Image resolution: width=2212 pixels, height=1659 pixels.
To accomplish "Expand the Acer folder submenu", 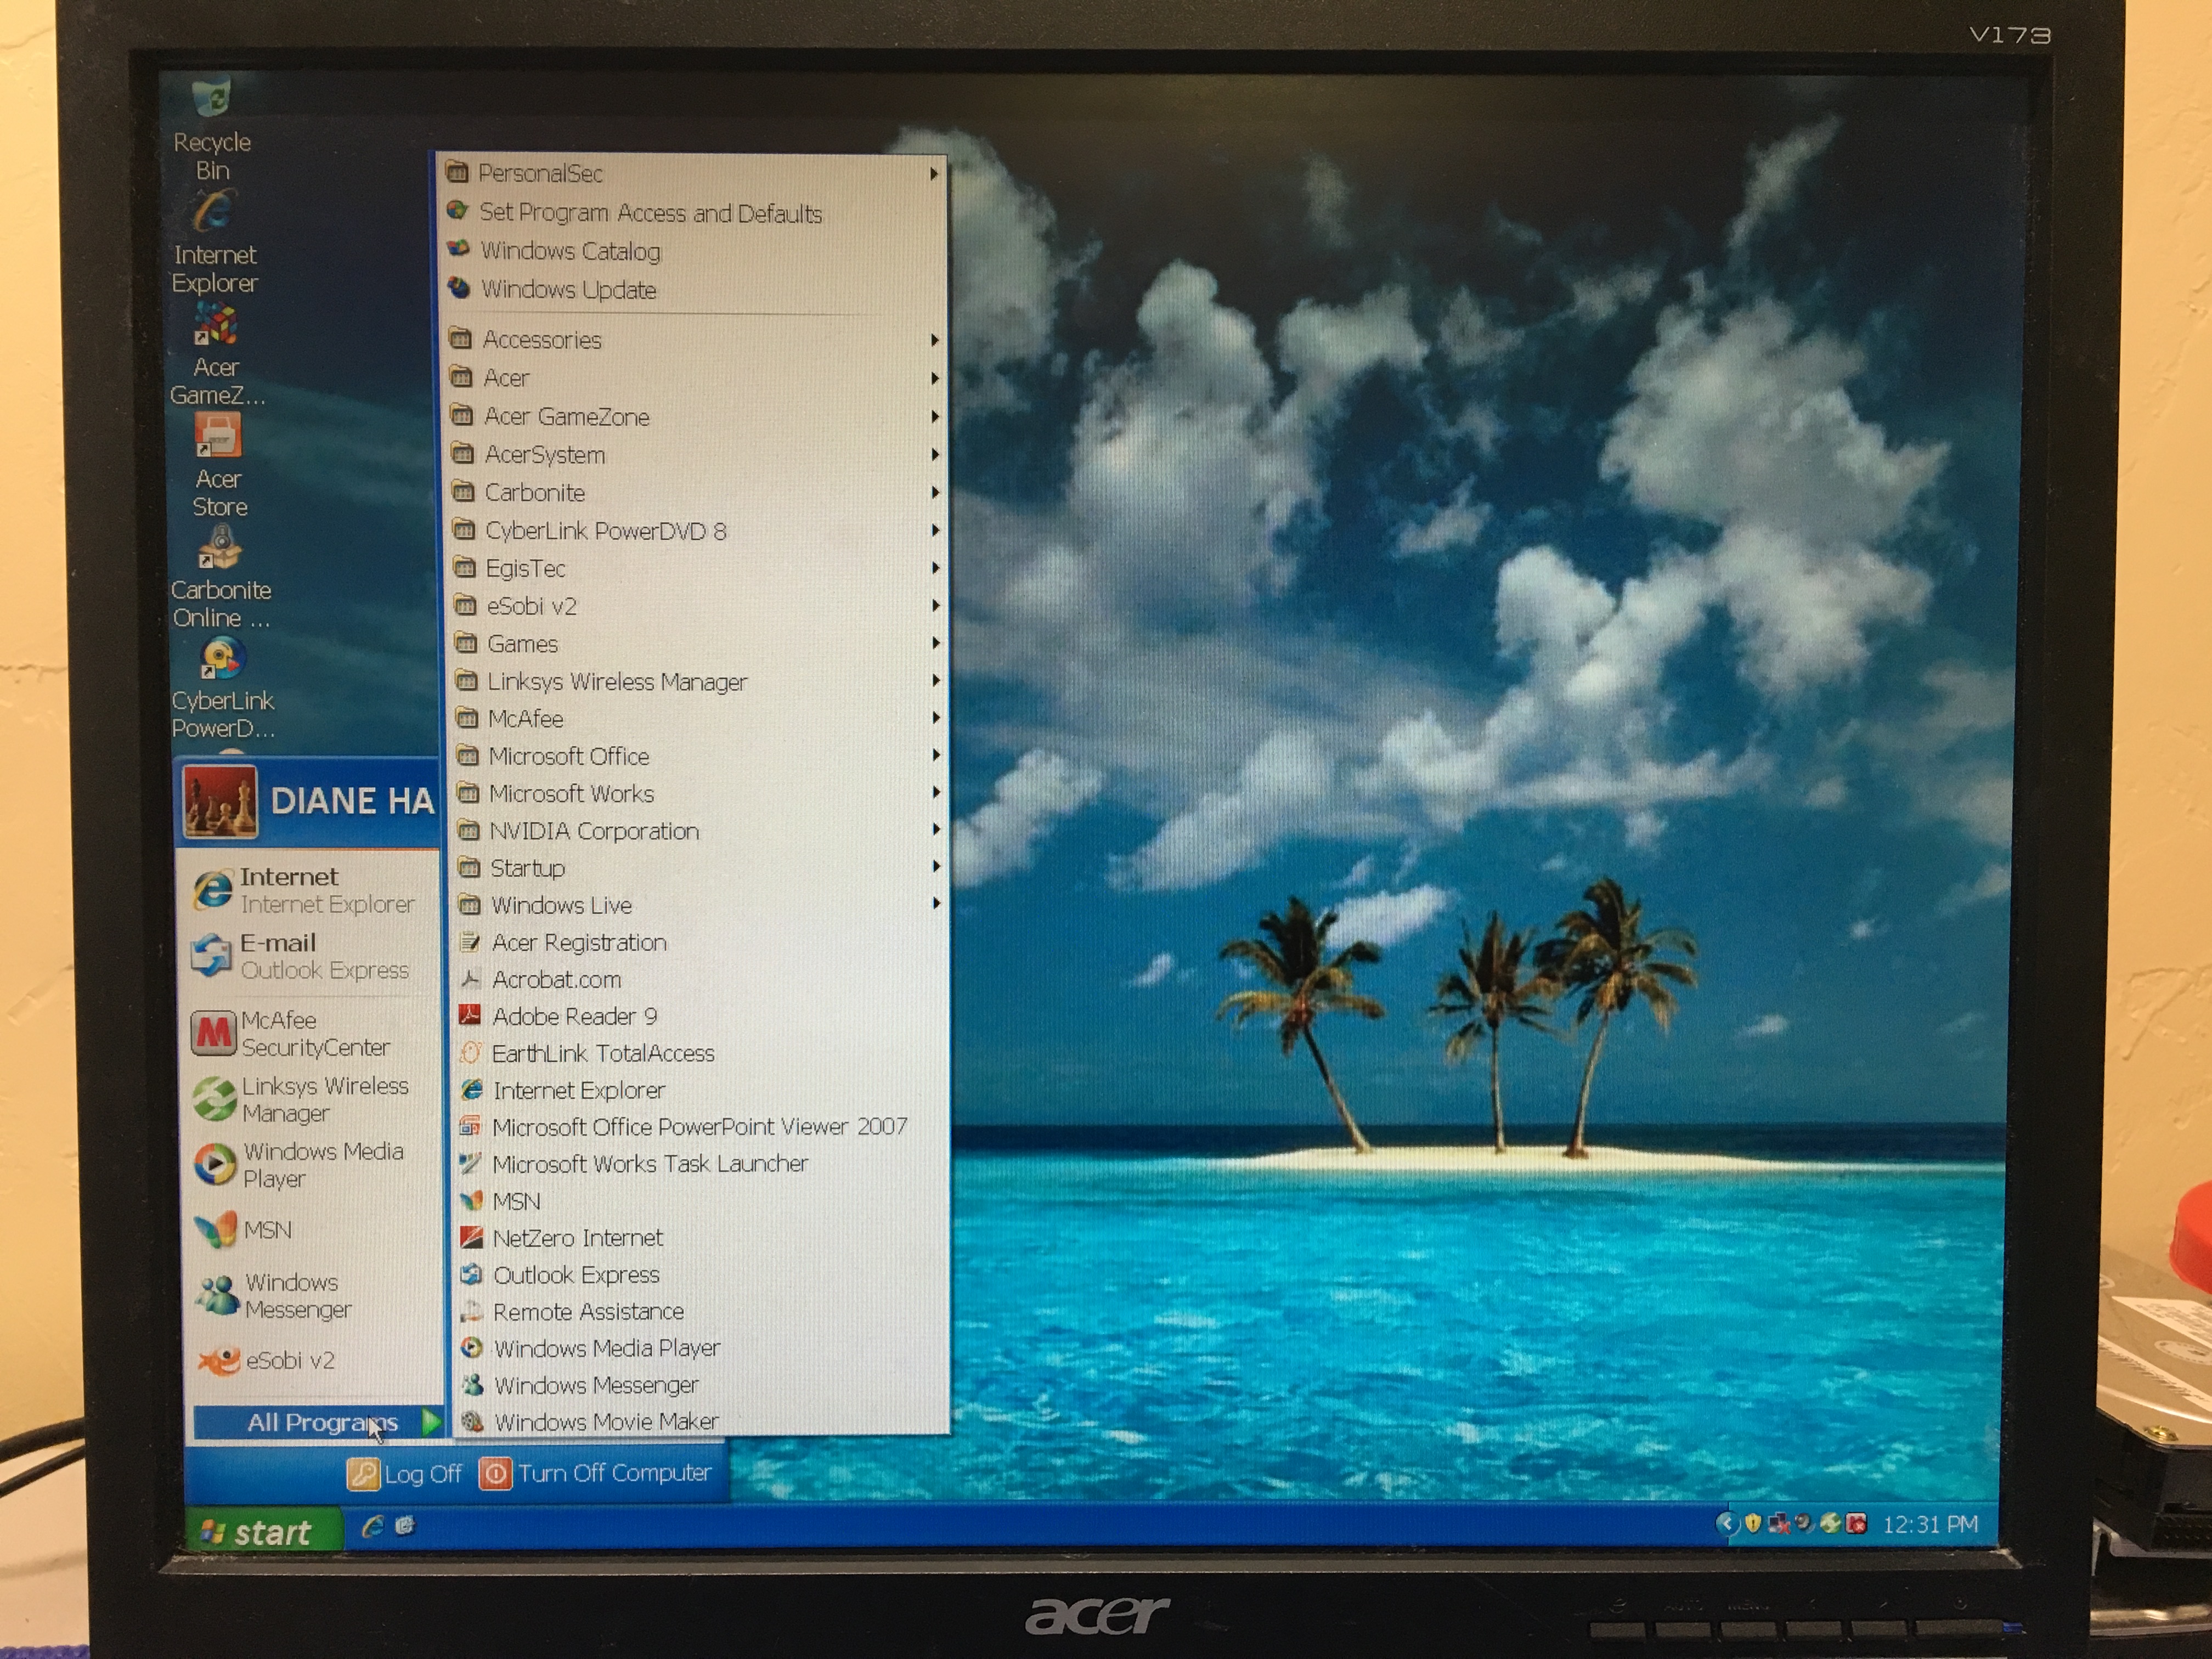I will [695, 378].
